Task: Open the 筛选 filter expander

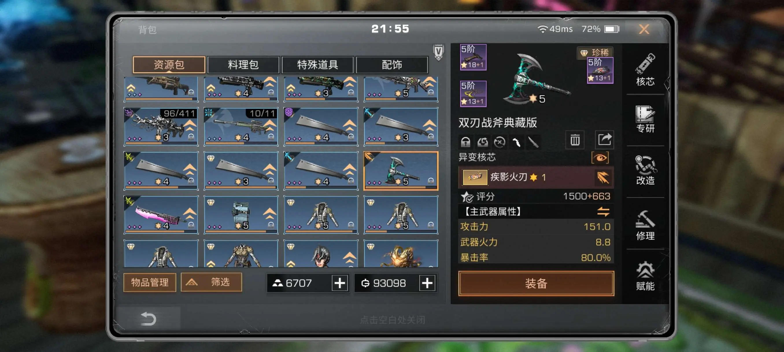Action: (x=211, y=282)
